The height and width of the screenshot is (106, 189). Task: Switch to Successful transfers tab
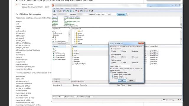coord(83,97)
